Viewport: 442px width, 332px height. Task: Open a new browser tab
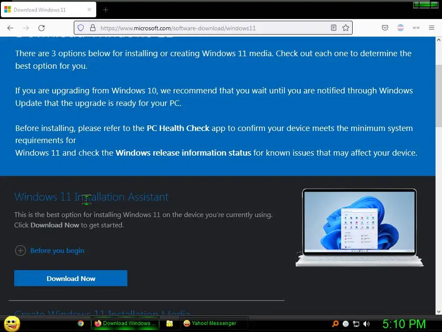click(x=105, y=10)
